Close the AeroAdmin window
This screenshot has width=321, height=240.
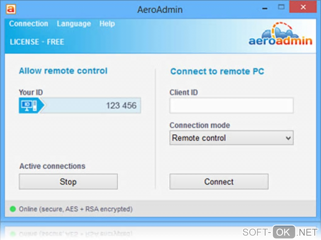click(303, 7)
